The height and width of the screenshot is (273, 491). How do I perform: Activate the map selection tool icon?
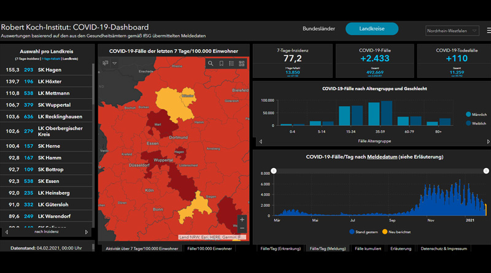pos(105,63)
